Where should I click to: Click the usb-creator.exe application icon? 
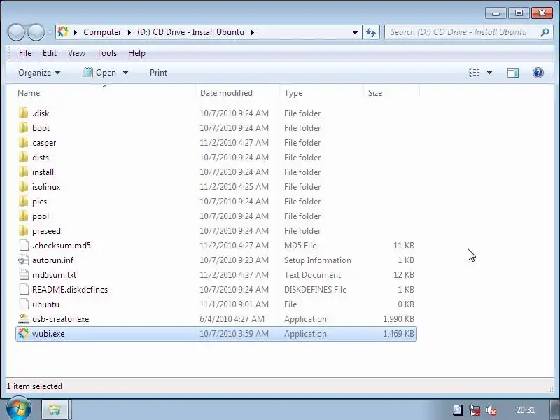(x=24, y=318)
